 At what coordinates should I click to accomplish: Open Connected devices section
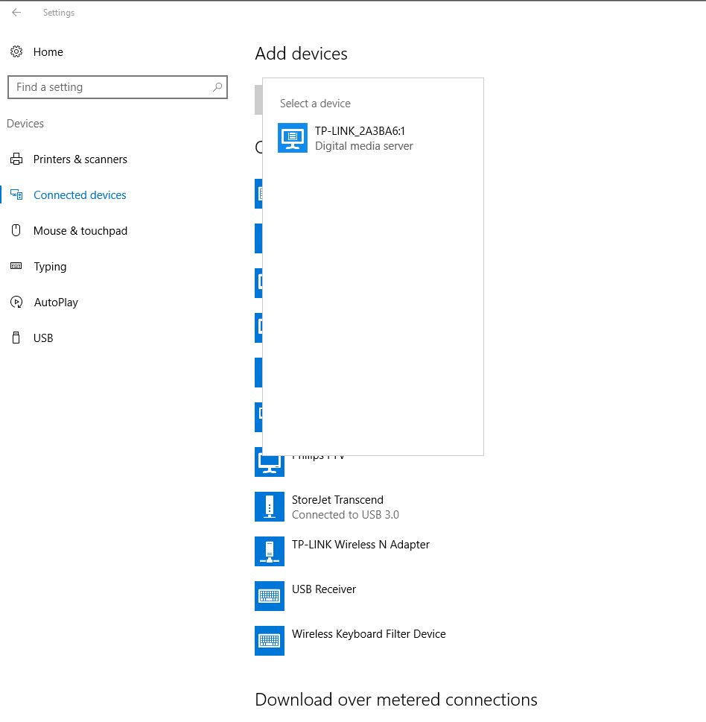click(x=80, y=195)
